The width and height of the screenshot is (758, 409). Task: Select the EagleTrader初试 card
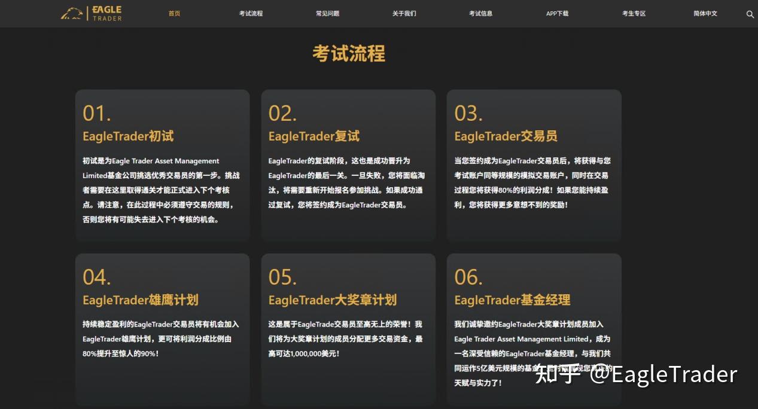coord(162,165)
